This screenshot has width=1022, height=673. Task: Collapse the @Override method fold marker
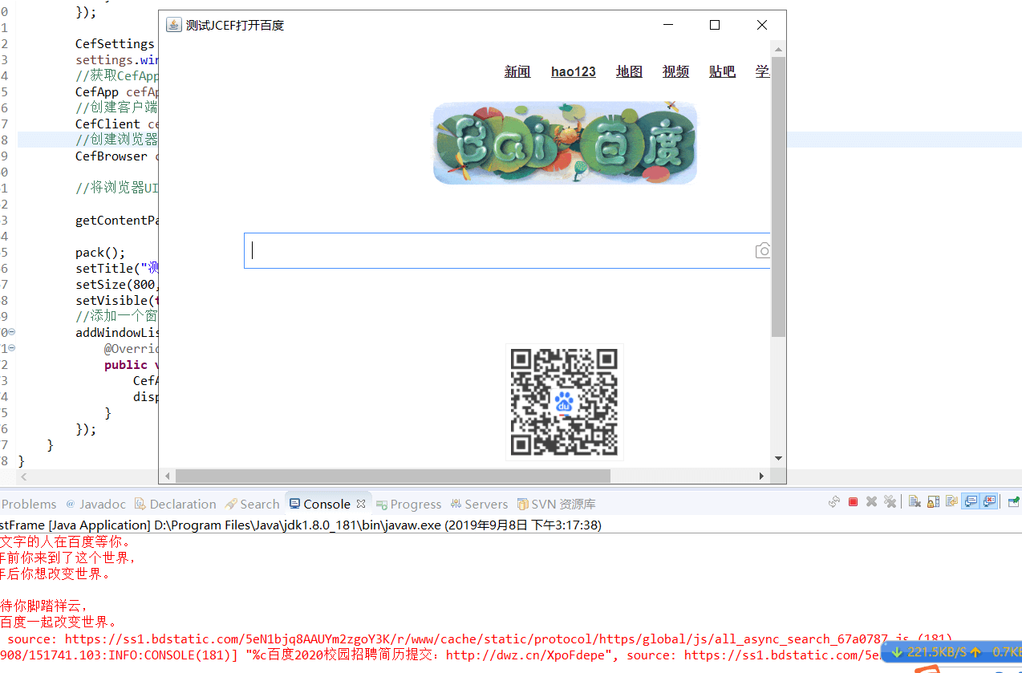11,348
